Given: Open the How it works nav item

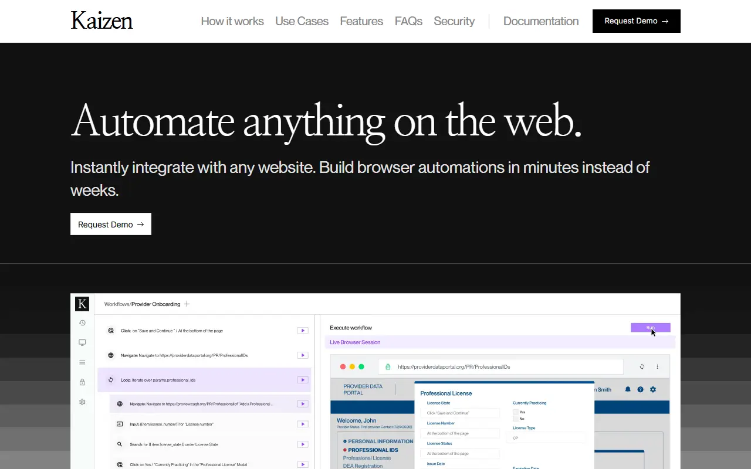Looking at the screenshot, I should 232,21.
